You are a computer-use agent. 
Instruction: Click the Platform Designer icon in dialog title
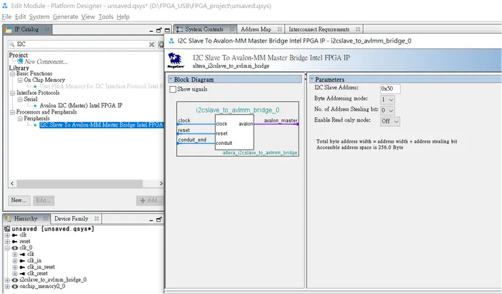click(x=171, y=41)
